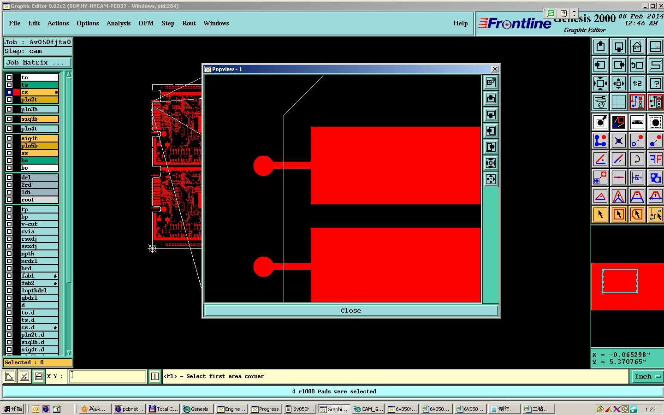
Task: Click the question mark help icon
Action: [x=656, y=83]
